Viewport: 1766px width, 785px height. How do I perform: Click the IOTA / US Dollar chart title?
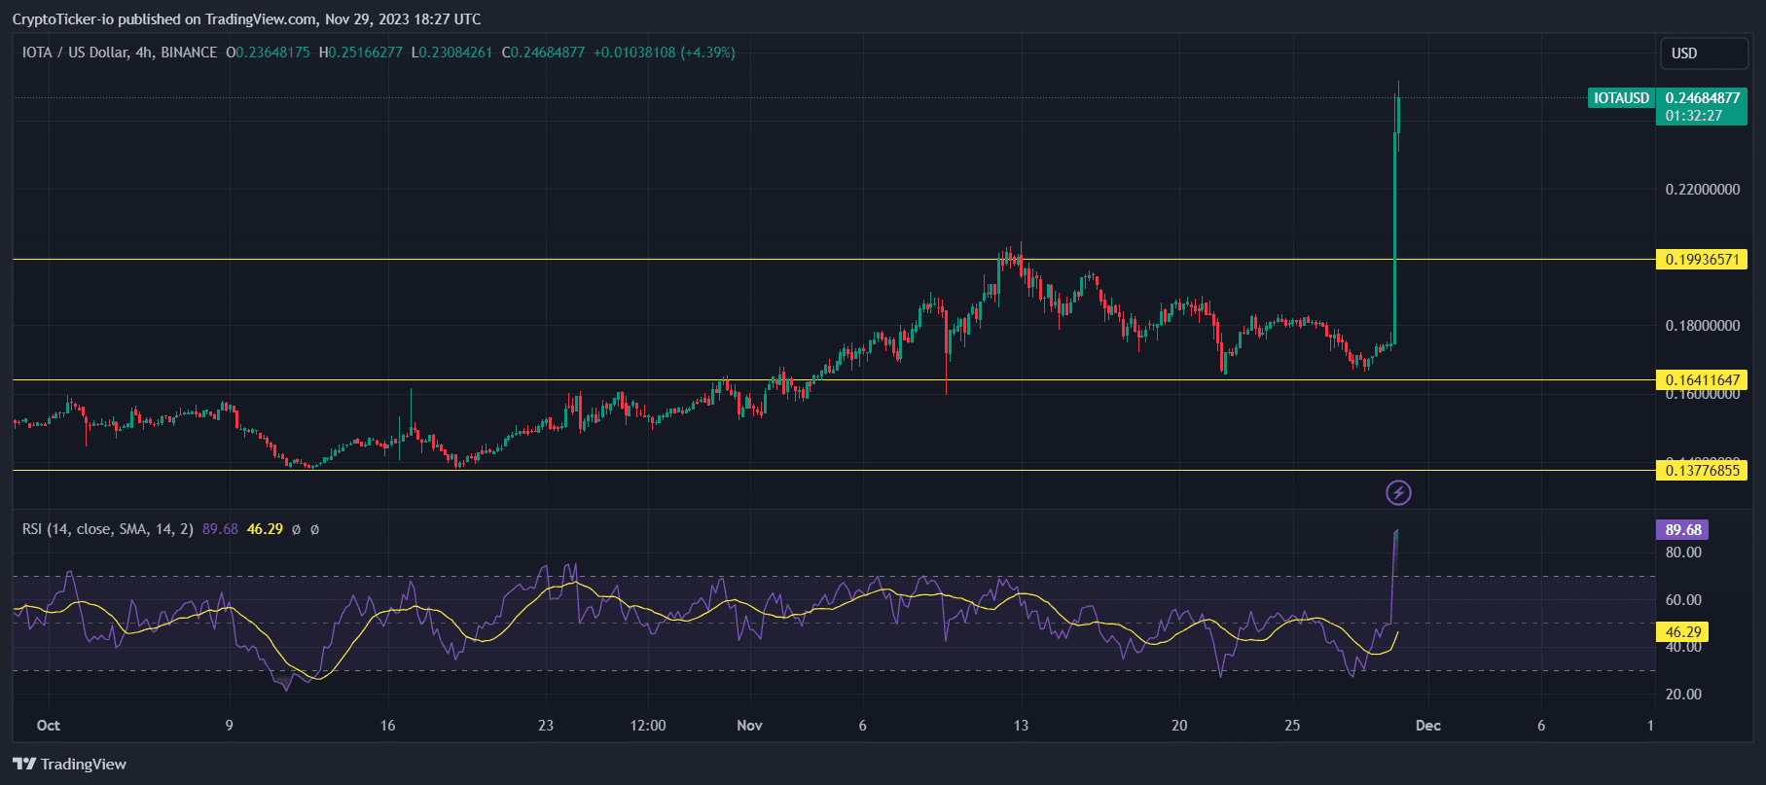(119, 53)
